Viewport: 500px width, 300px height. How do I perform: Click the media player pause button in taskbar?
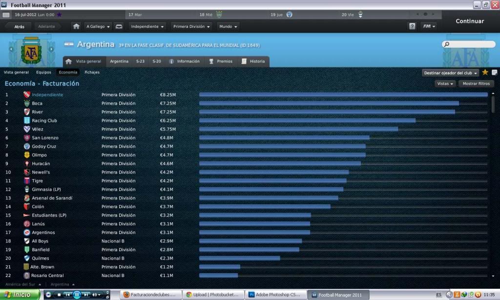pyautogui.click(x=77, y=295)
